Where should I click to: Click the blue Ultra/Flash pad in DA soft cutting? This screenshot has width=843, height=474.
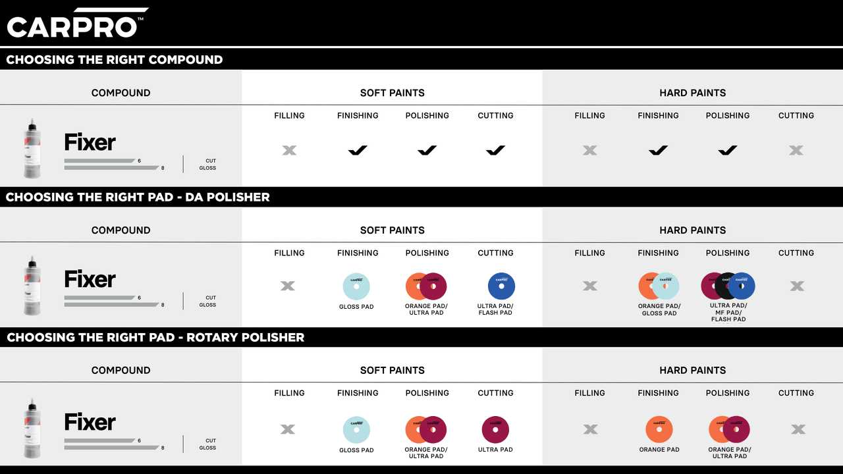(501, 286)
